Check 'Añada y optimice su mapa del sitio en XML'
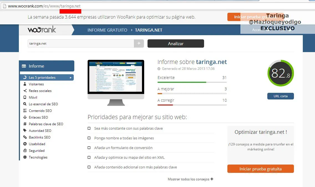 [89, 157]
